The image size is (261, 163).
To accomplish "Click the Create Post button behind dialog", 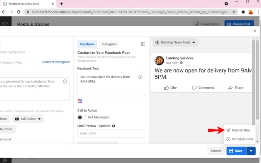I will 239,24.
